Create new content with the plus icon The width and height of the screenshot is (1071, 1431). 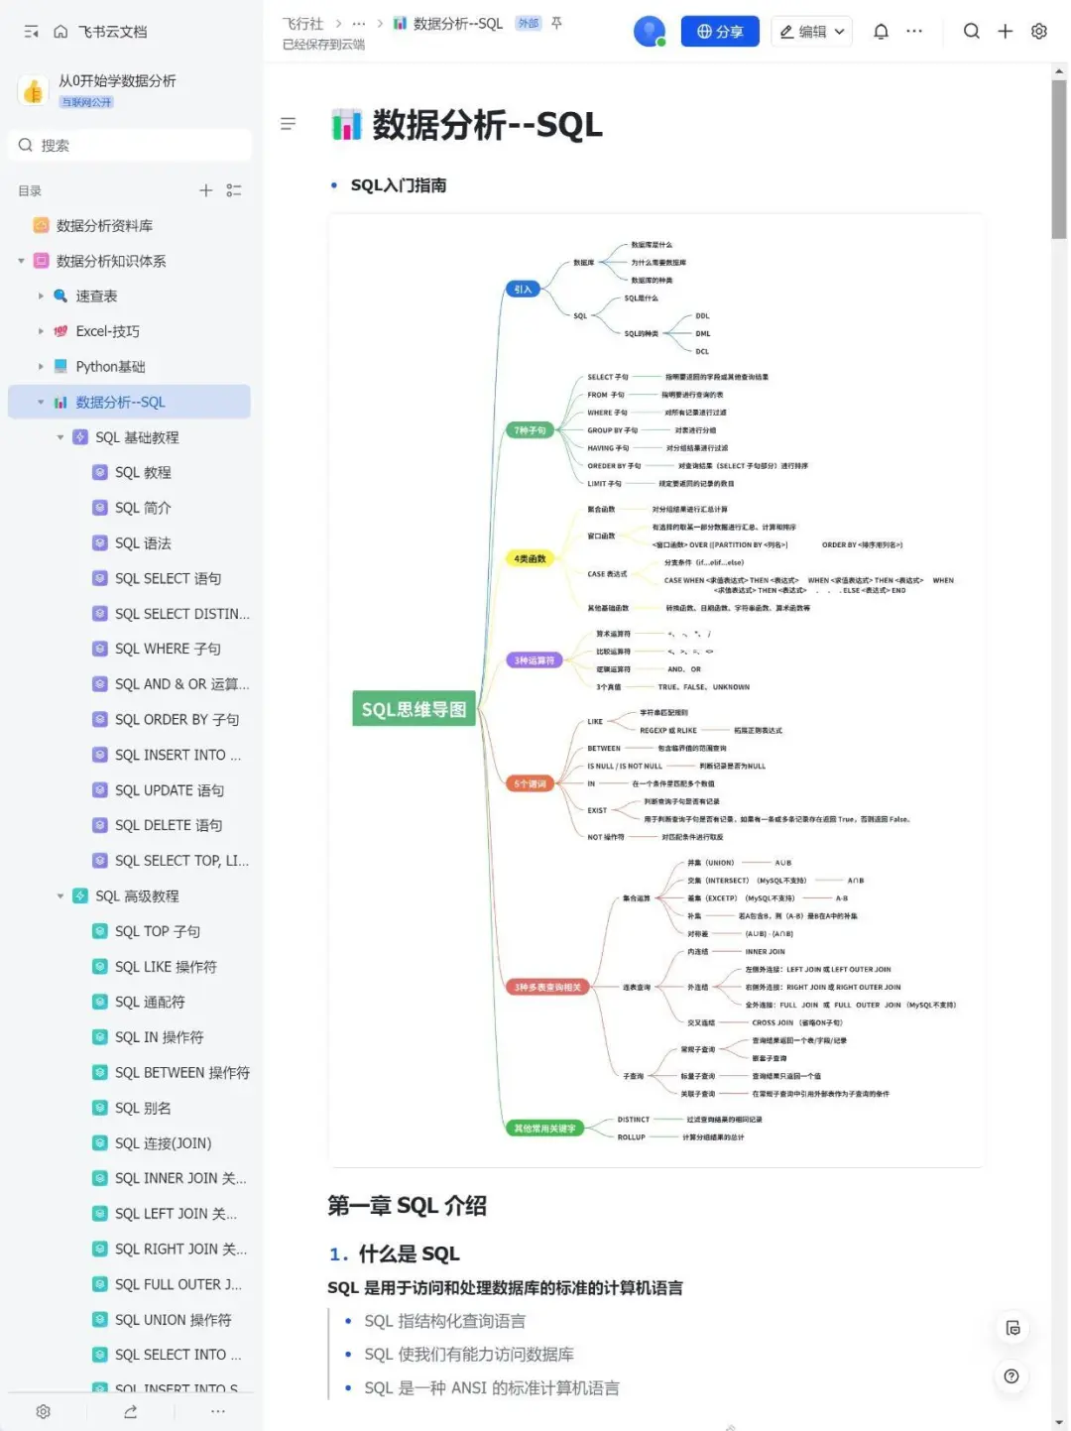tap(1005, 31)
